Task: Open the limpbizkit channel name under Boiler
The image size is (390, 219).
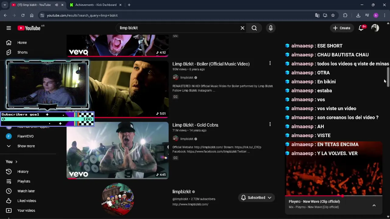Action: pos(187,78)
